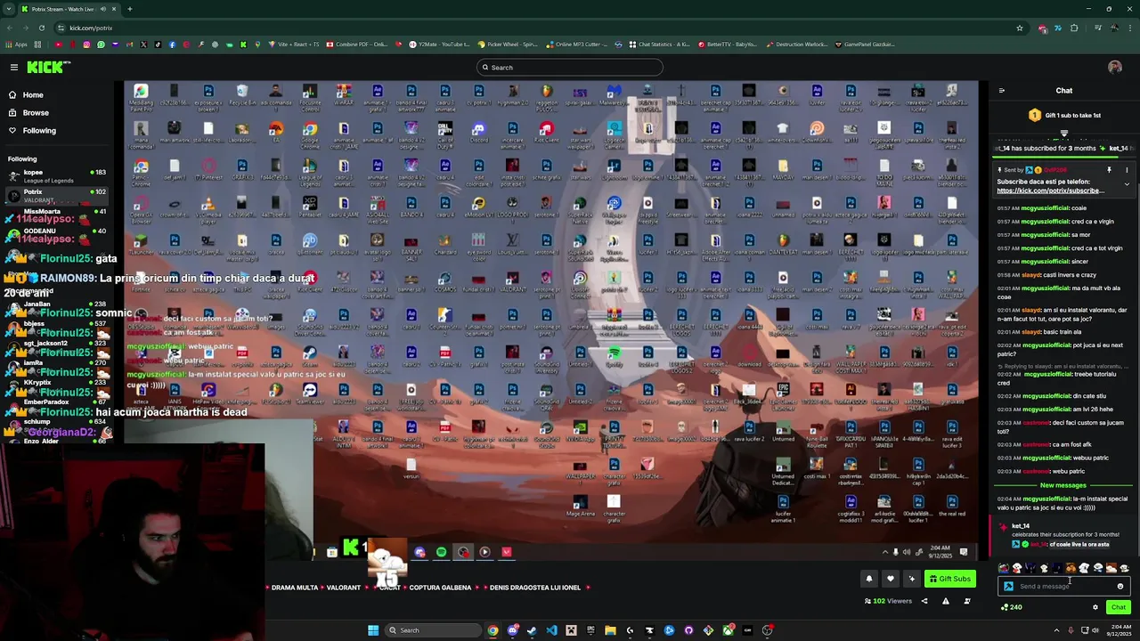Click Gift 1 sub to take 1st
Screen dimensions: 1140x641
point(1064,115)
